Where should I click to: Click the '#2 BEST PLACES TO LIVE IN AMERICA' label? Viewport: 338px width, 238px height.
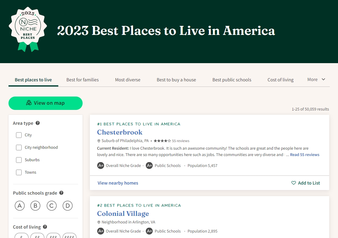(139, 206)
